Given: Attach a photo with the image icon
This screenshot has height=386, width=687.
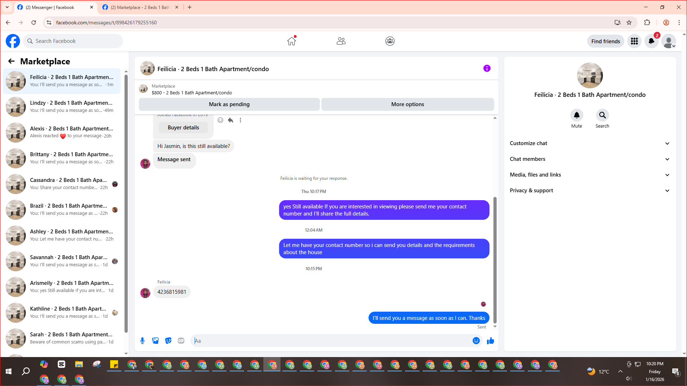Looking at the screenshot, I should tap(155, 341).
